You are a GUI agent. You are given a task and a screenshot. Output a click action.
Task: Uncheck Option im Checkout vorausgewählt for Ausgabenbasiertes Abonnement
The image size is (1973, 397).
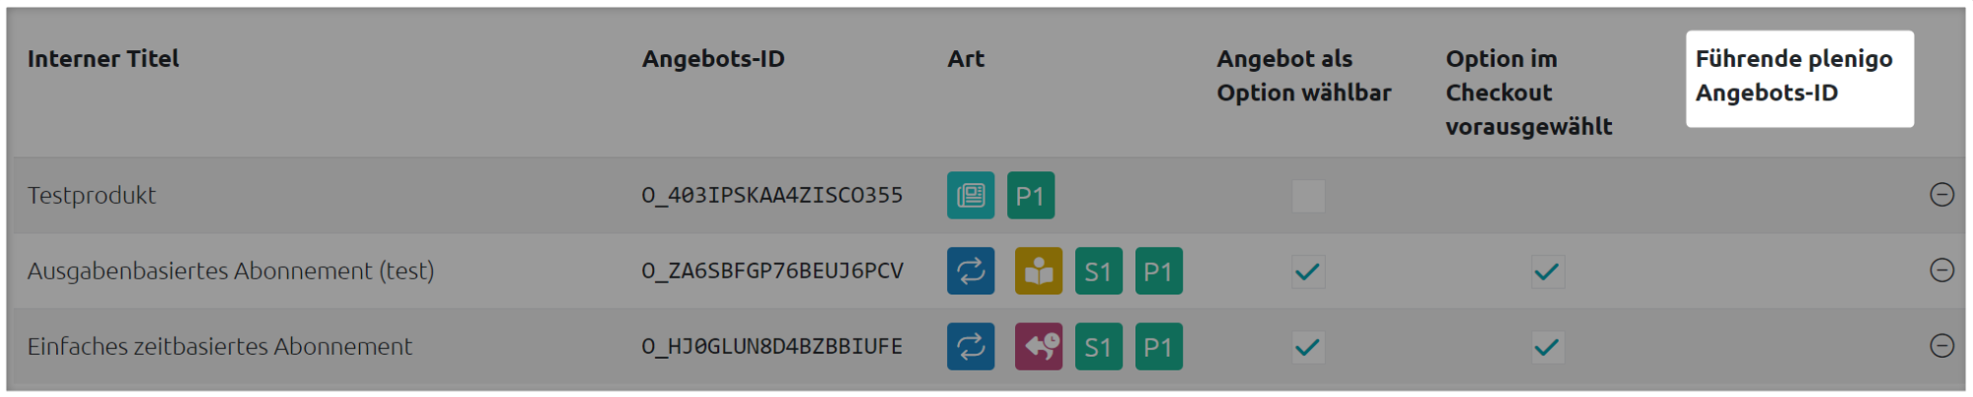[1547, 271]
